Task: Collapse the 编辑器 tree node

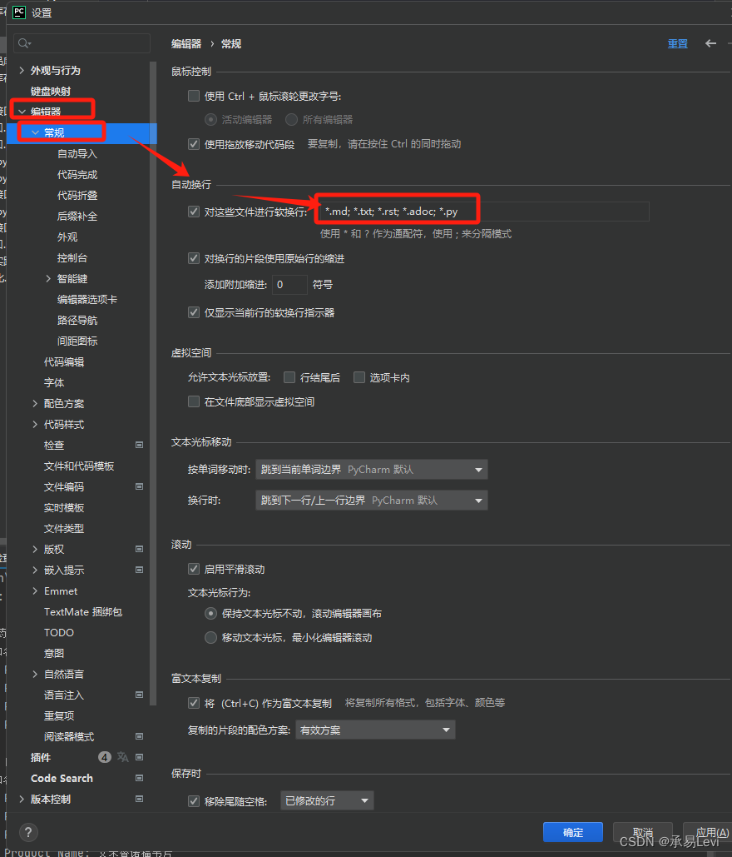Action: (x=22, y=112)
